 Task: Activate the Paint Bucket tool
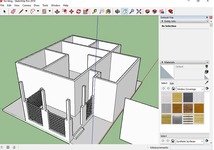[x=108, y=11]
